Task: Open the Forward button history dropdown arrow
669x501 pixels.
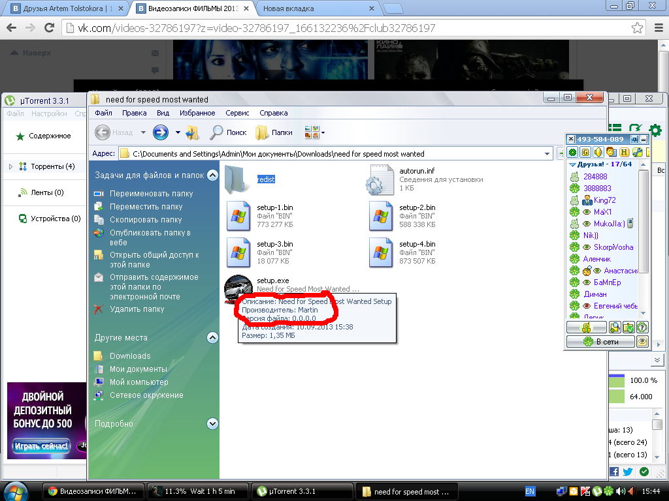Action: (x=178, y=132)
